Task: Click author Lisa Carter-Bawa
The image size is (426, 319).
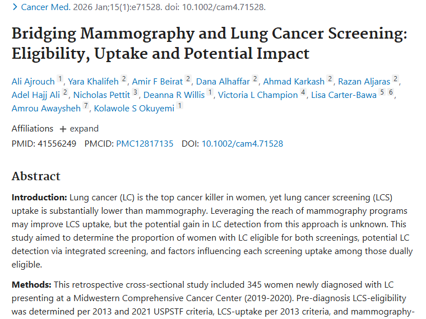Action: coord(344,95)
